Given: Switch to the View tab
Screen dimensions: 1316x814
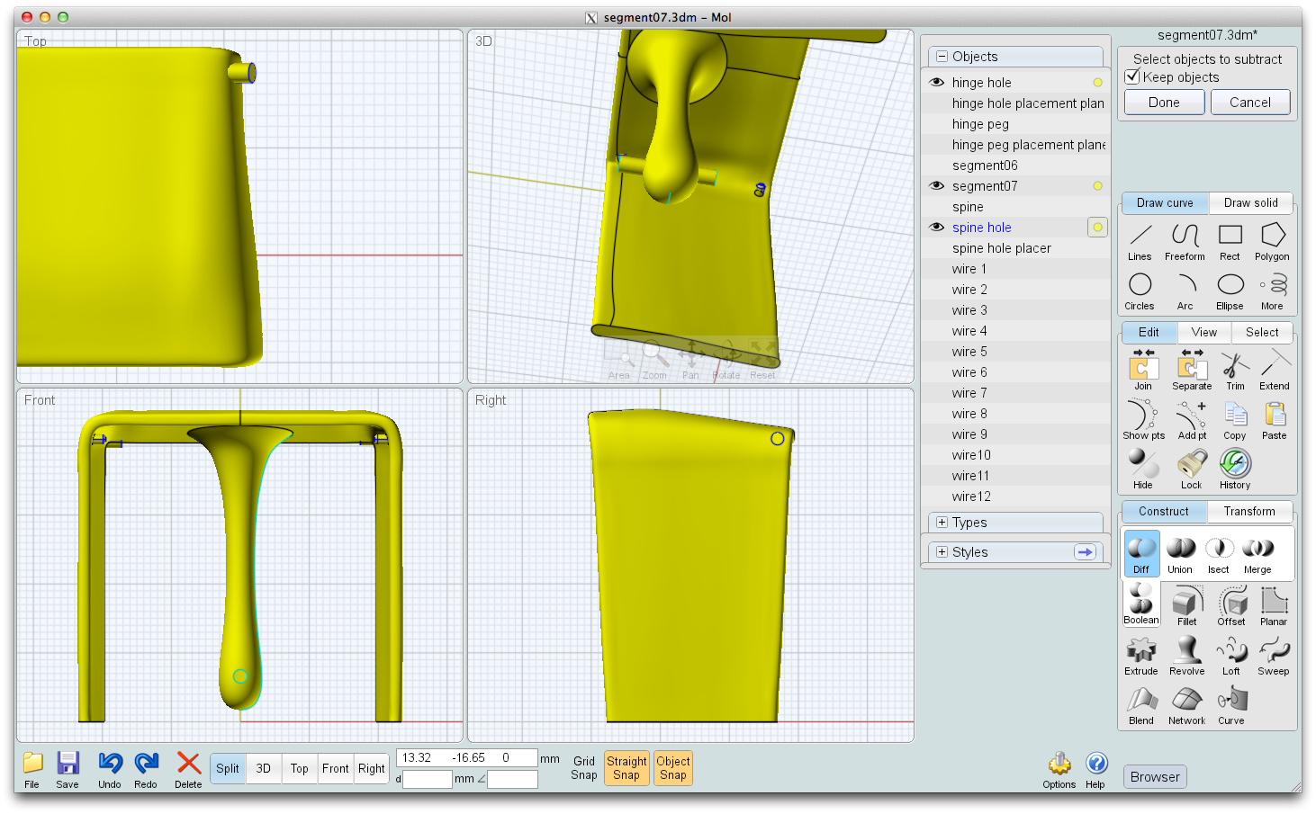Looking at the screenshot, I should 1204,332.
